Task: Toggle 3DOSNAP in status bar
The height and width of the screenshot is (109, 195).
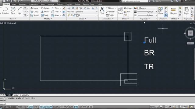Action: click(57, 107)
